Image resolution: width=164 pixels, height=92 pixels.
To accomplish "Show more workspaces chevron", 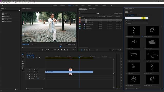I will tap(112, 5).
